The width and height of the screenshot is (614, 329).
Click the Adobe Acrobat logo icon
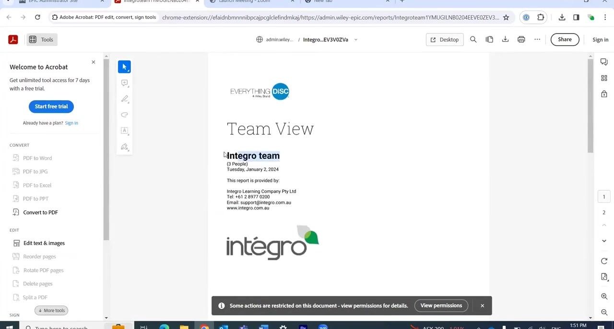coord(13,39)
